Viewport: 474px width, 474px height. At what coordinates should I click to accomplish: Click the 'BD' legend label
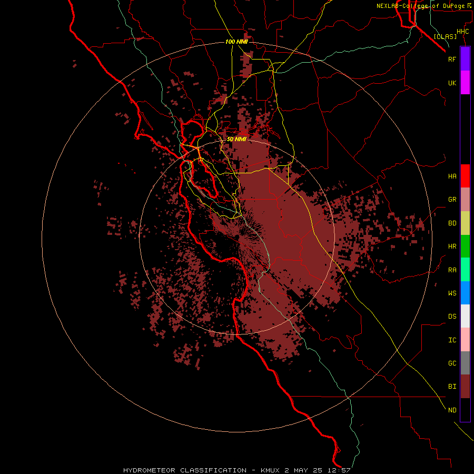point(452,223)
